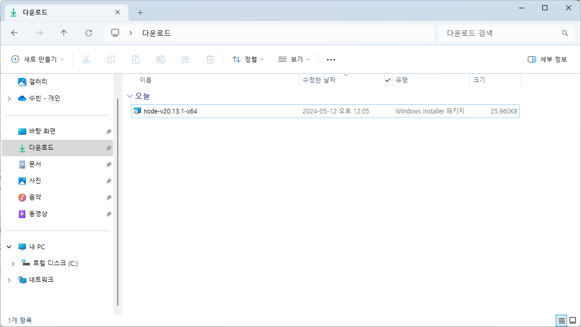Collapse the 내 PC tree node
This screenshot has width=581, height=327.
pos(9,247)
